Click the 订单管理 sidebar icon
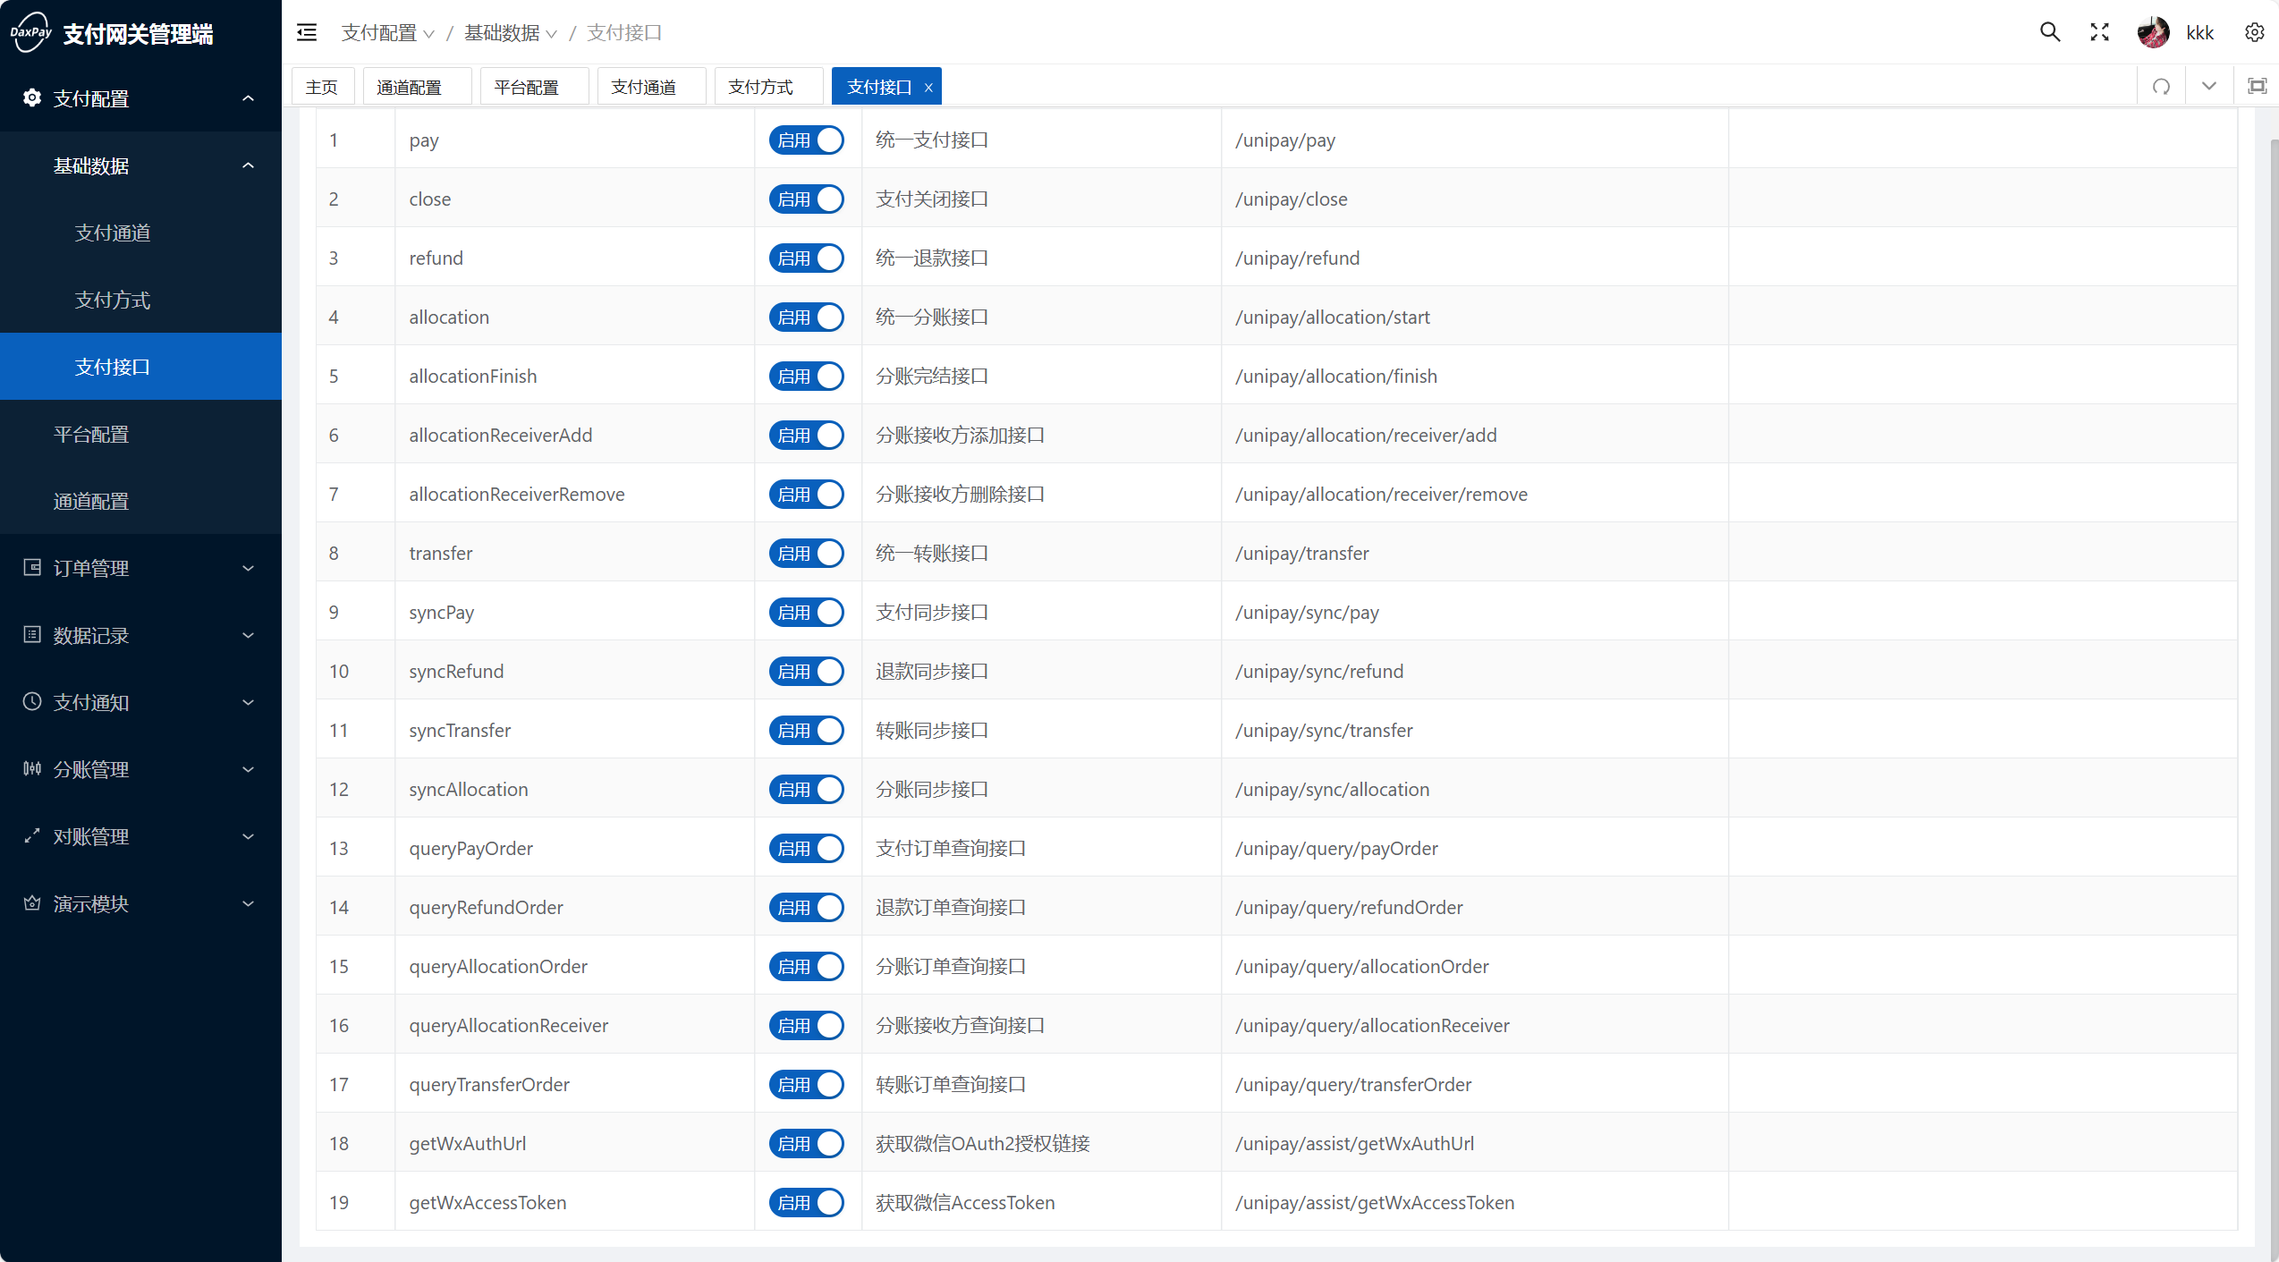The height and width of the screenshot is (1262, 2279). click(32, 568)
